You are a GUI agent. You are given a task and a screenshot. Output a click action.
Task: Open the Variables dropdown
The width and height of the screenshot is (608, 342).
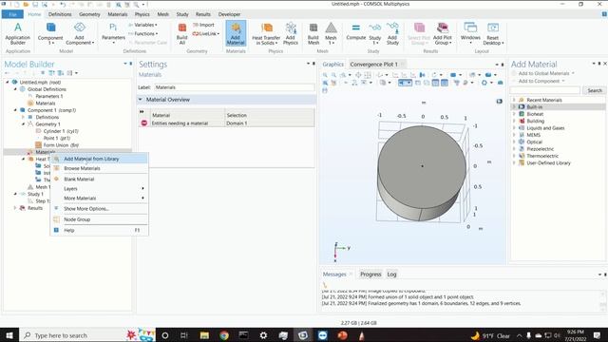[x=142, y=25]
